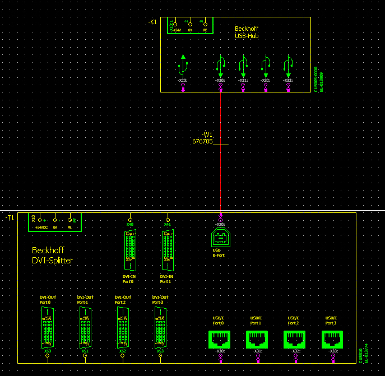
Task: Click the magenta connection point under K1 -X33
Action: point(288,87)
